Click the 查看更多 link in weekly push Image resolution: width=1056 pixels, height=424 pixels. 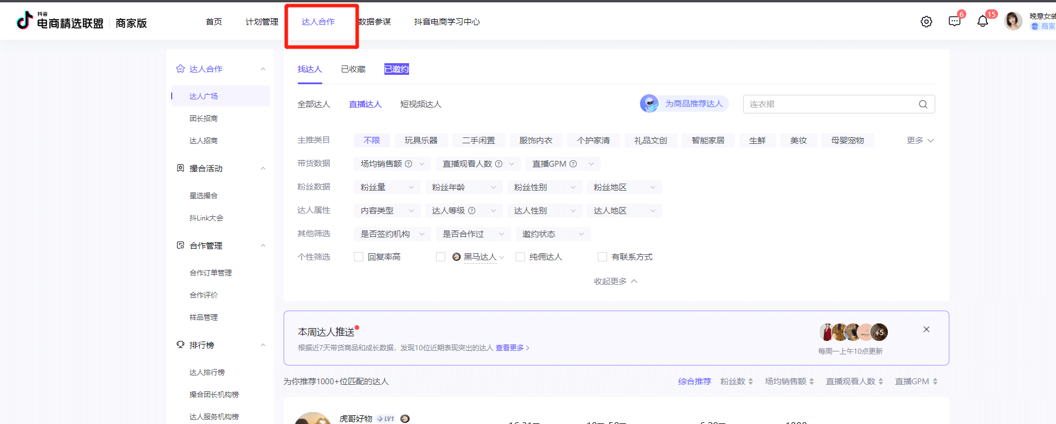click(512, 347)
